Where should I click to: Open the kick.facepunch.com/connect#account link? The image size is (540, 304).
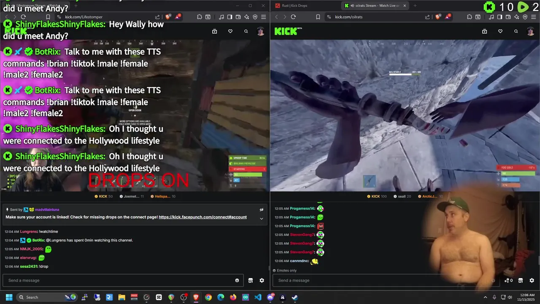202,217
